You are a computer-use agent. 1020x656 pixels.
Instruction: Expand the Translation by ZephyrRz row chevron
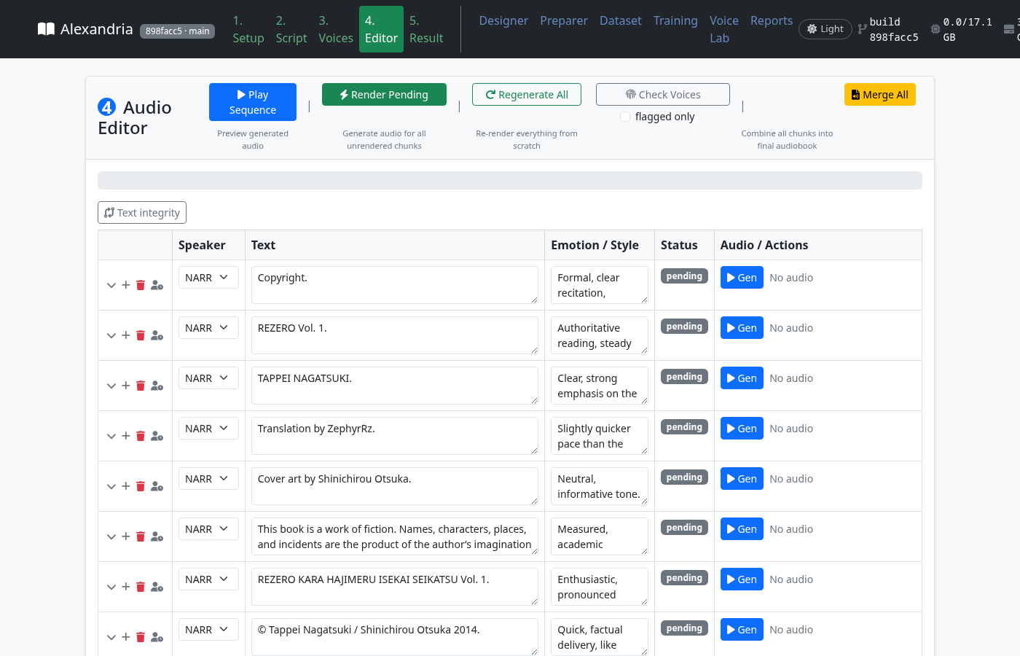click(x=111, y=436)
